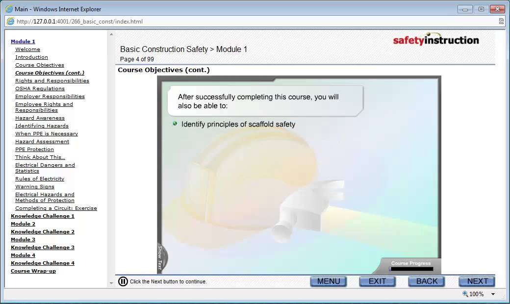
Task: Expand Module 3 in the outline
Action: tap(23, 239)
